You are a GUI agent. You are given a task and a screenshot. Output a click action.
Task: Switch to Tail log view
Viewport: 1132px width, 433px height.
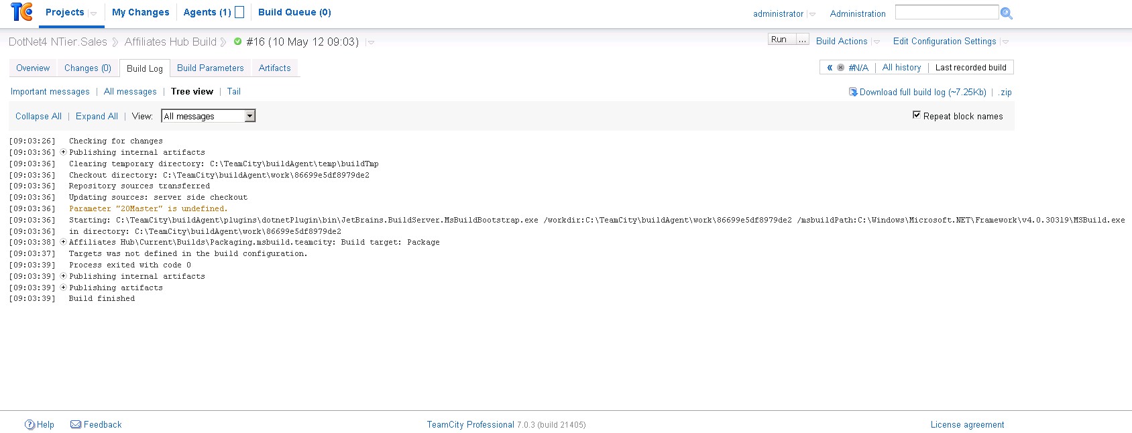tap(234, 91)
